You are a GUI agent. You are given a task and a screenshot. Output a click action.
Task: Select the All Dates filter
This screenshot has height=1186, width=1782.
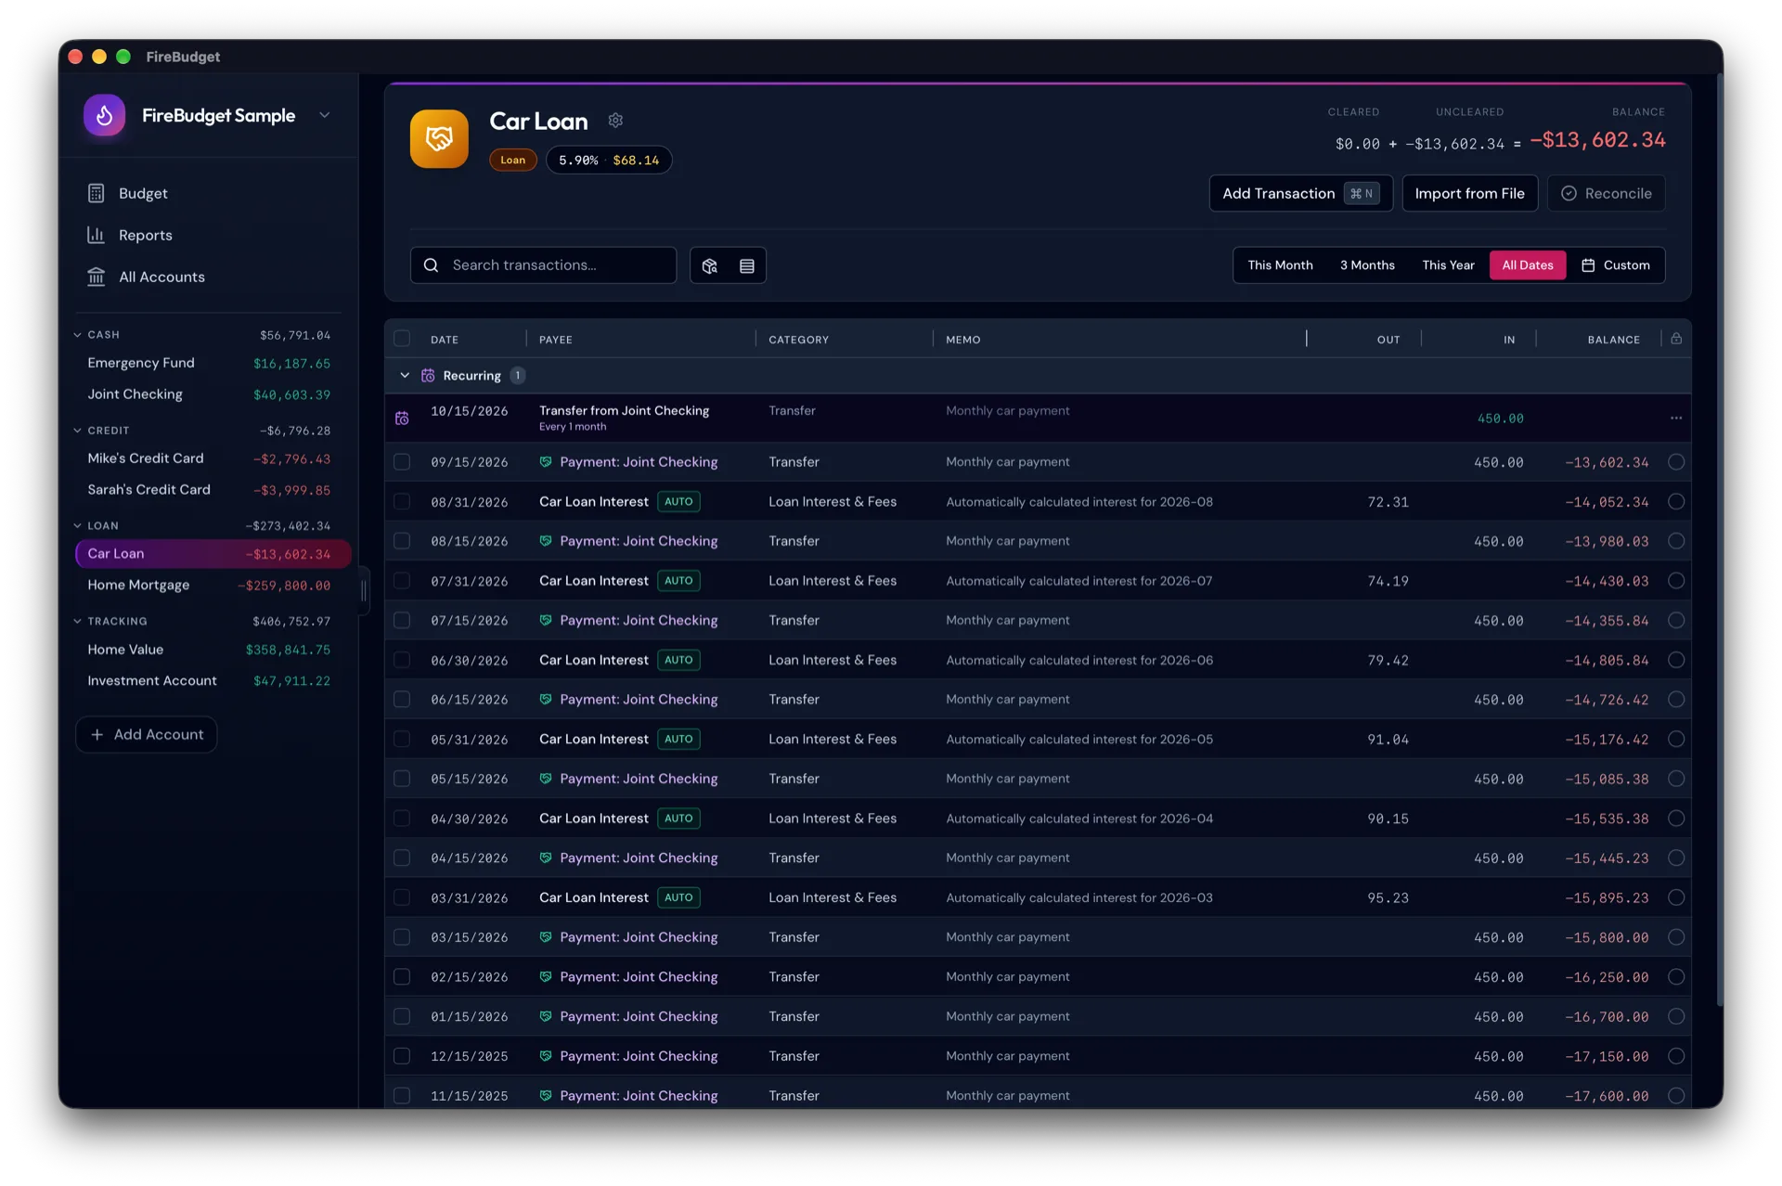pyautogui.click(x=1528, y=265)
